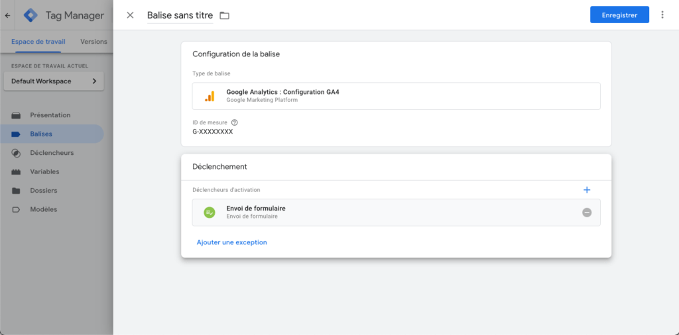This screenshot has height=335, width=679.
Task: Click the Enregistrer button
Action: [619, 15]
